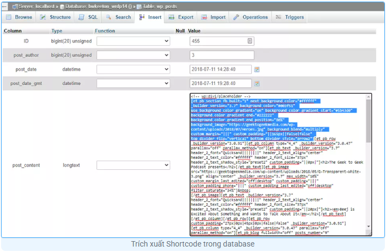Open calendar picker for post_date_gmt
Screen dimensions: 386x252
(257, 84)
